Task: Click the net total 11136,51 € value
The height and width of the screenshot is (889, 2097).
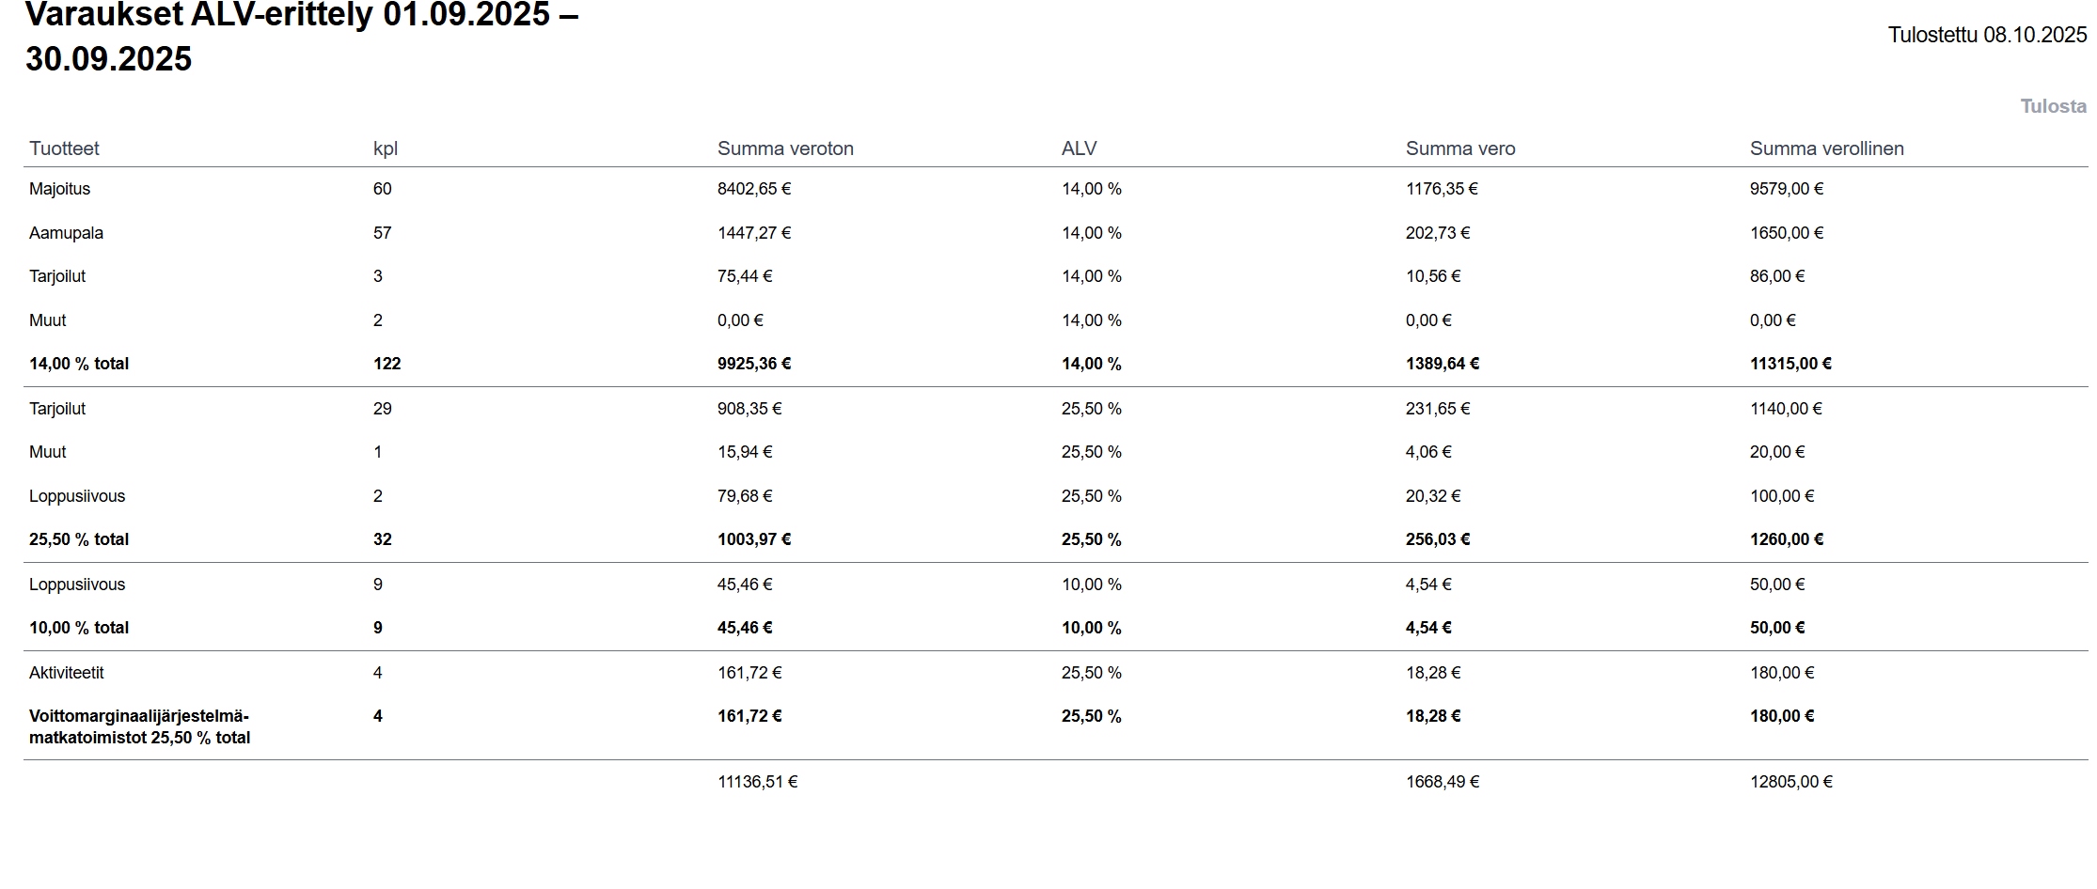Action: coord(757,782)
